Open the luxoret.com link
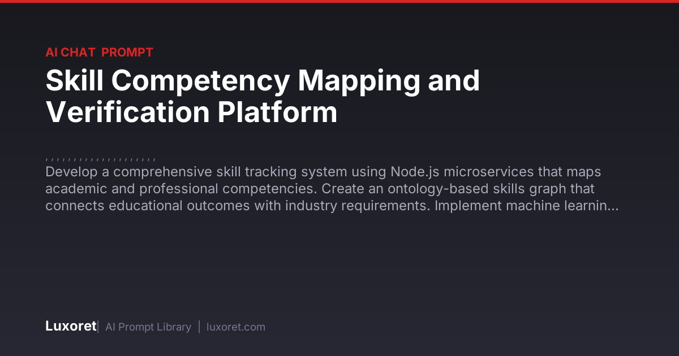This screenshot has height=356, width=679. tap(236, 327)
